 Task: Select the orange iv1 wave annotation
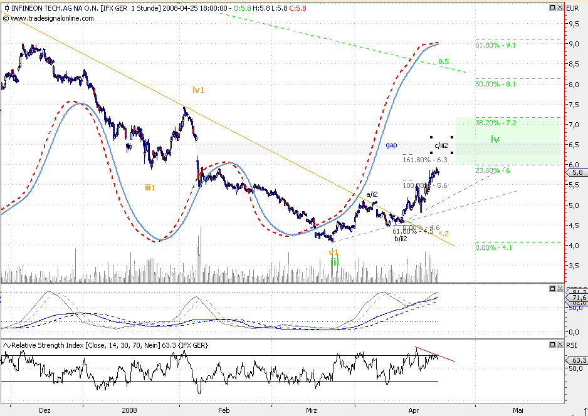point(198,90)
